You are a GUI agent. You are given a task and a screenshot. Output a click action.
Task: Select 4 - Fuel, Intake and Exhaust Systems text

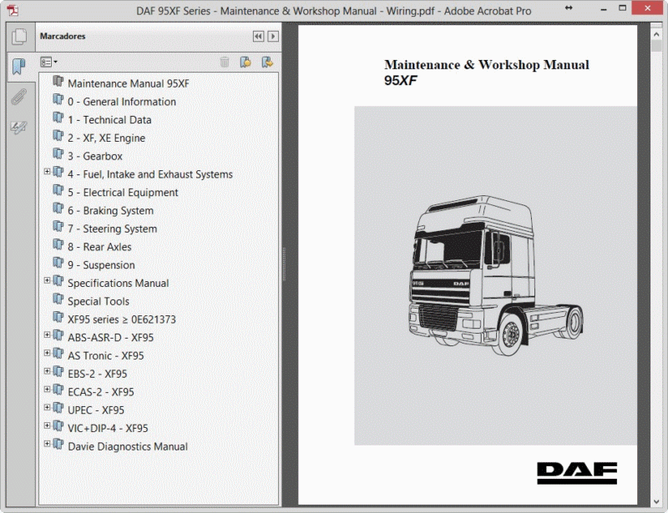click(150, 174)
